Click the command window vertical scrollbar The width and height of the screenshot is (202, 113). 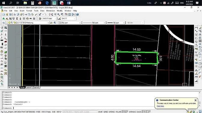200,99
